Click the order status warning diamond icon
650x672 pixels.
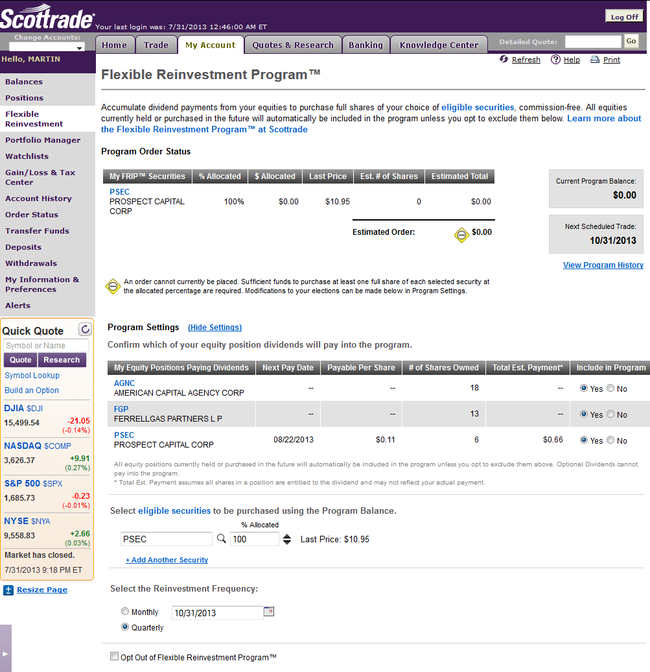click(x=461, y=235)
